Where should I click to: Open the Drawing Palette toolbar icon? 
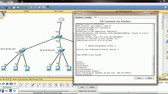44,8
